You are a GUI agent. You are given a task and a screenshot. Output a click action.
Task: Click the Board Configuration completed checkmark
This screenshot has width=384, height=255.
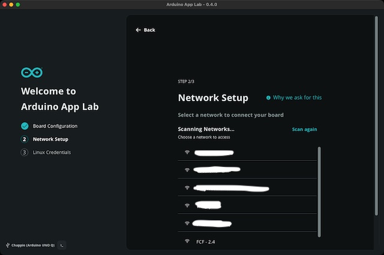click(x=25, y=126)
